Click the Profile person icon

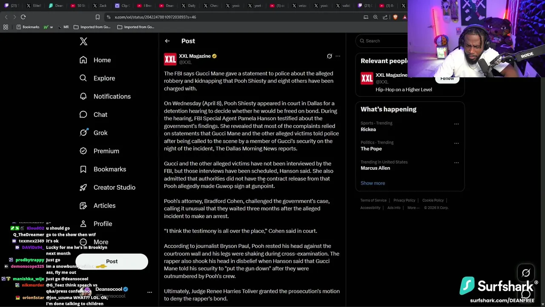83,224
